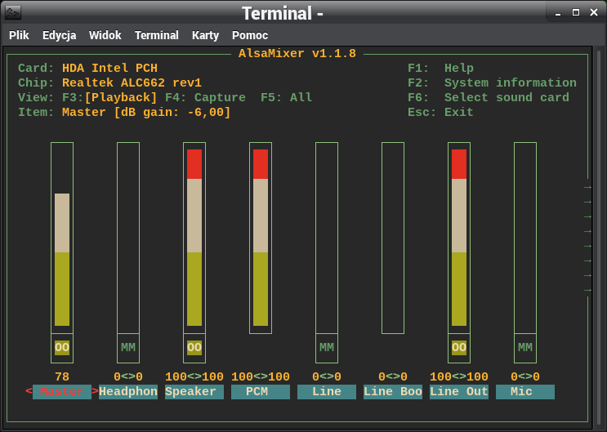The width and height of the screenshot is (607, 432).
Task: Click the empty Mic volume bar
Action: pyautogui.click(x=525, y=238)
